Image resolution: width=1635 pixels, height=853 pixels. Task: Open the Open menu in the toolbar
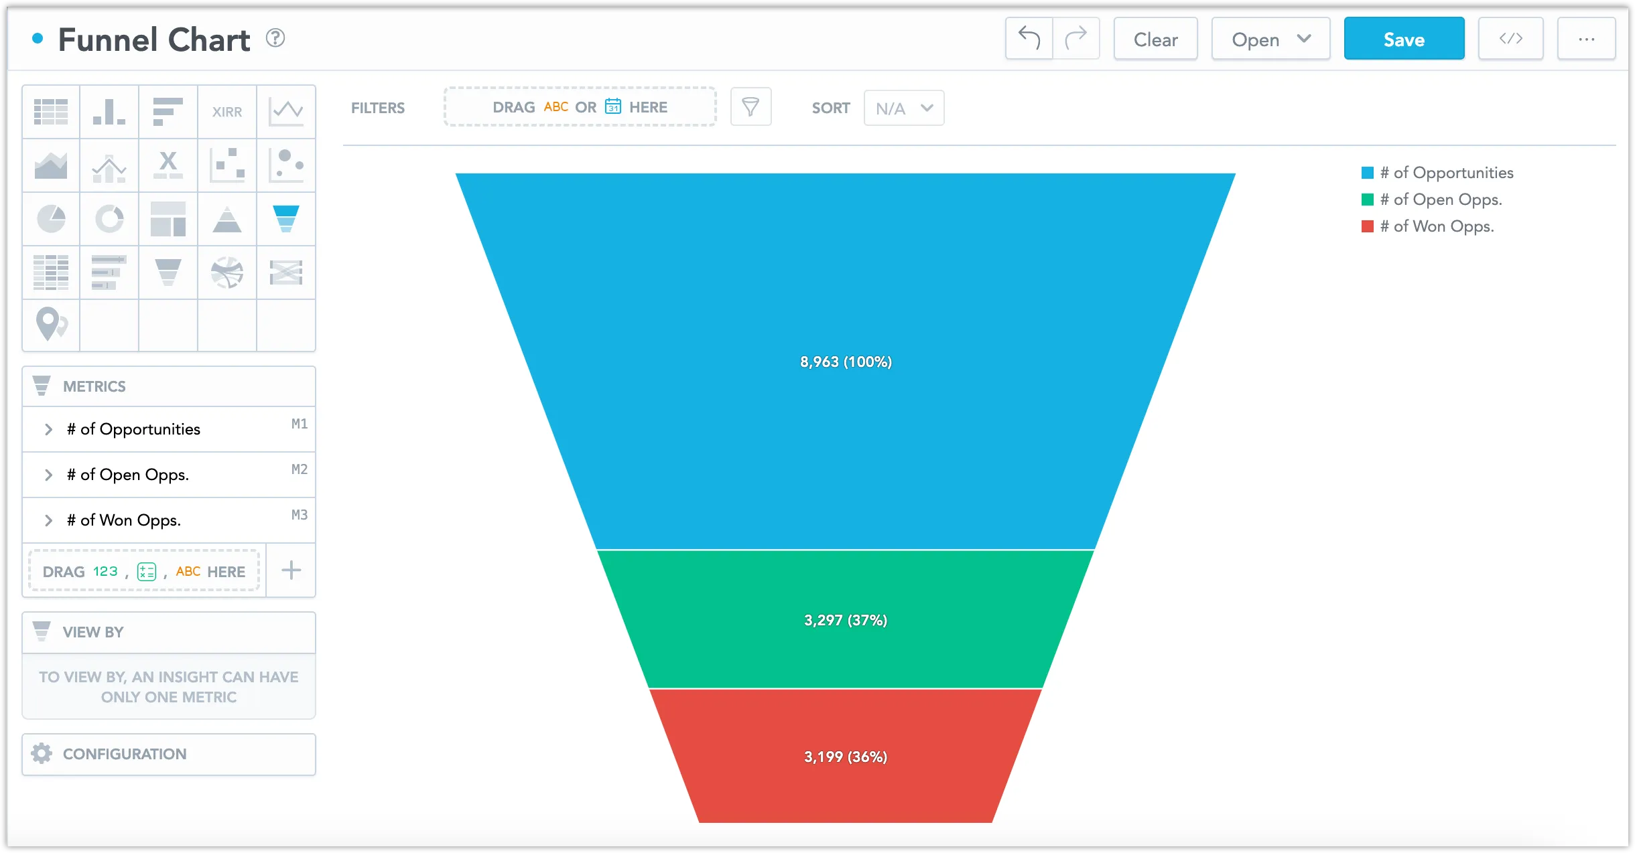click(1270, 38)
